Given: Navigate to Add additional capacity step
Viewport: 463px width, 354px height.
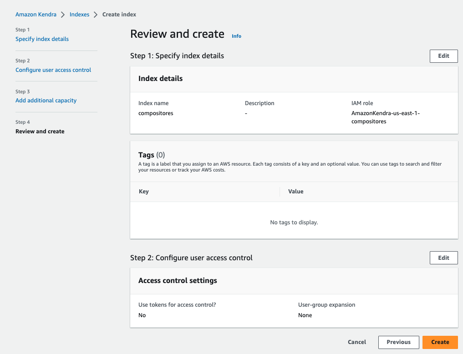Looking at the screenshot, I should coord(46,101).
